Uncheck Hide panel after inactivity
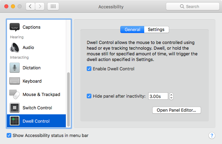The height and width of the screenshot is (144, 222). coord(89,96)
